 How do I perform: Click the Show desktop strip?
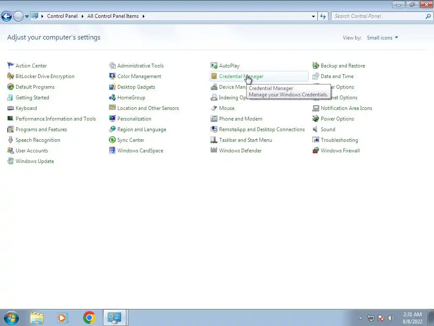tap(431, 318)
